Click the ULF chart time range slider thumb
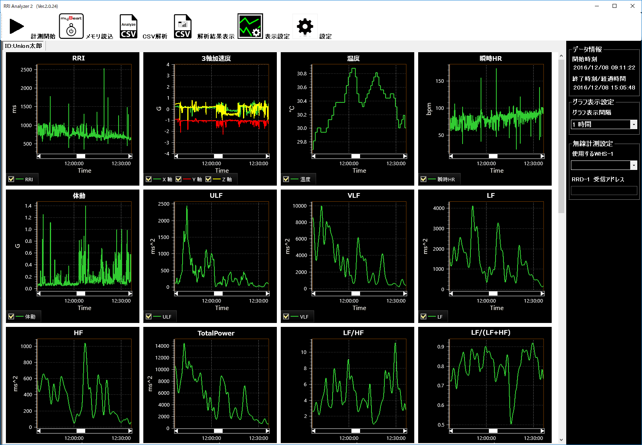Screen dimensions: 642x445 [218, 294]
